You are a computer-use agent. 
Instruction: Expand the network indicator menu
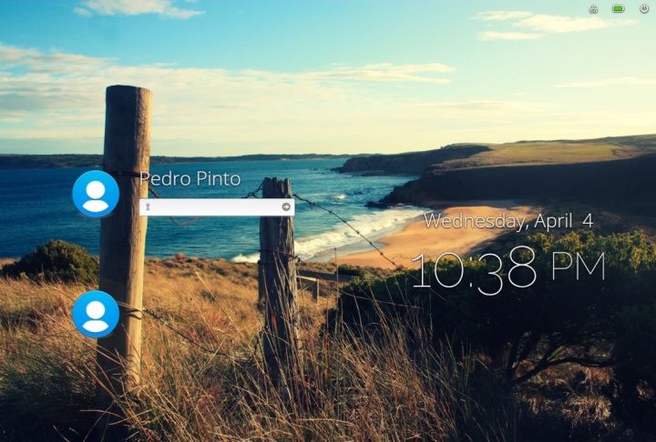click(x=593, y=9)
